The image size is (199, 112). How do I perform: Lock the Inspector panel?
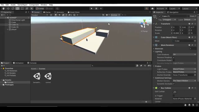[x=194, y=12]
